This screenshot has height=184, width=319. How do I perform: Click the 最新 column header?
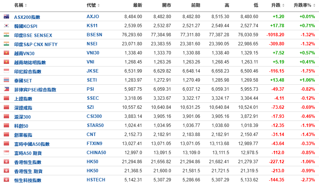point(138,5)
